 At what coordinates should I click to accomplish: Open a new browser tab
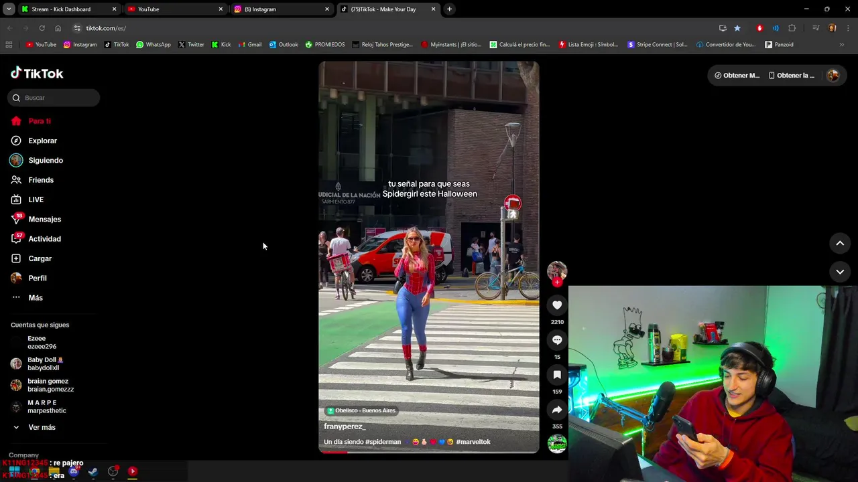(x=449, y=9)
